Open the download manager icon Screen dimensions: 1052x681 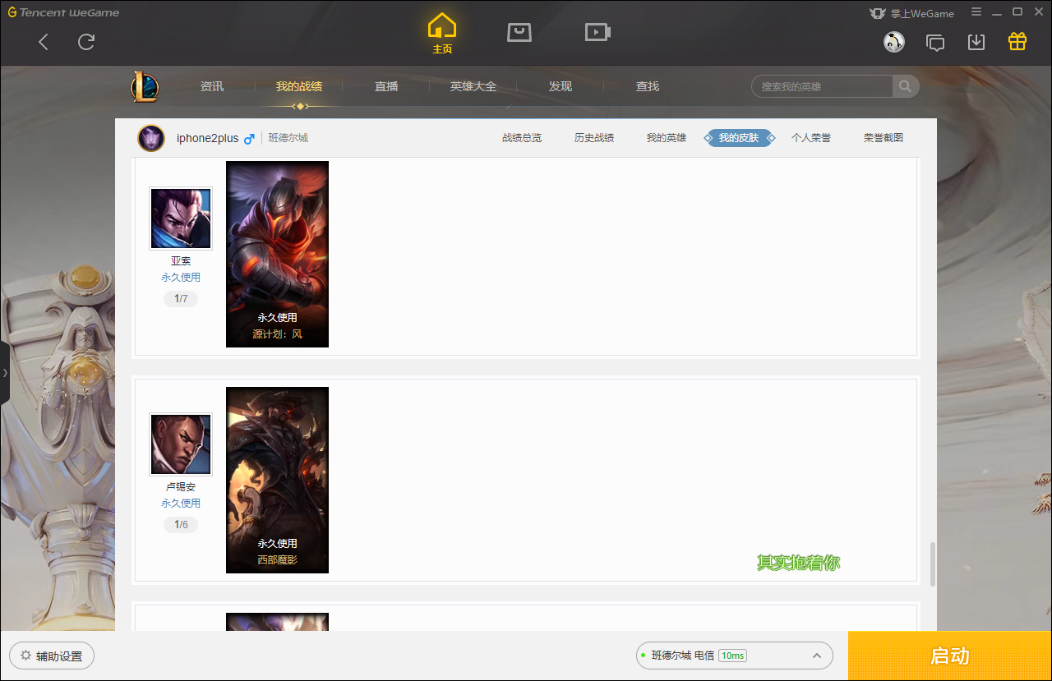976,42
